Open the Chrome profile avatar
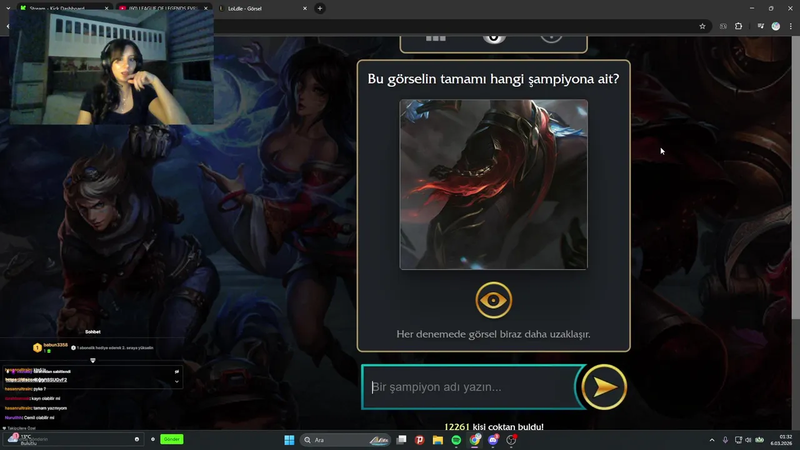The image size is (800, 450). click(x=776, y=26)
